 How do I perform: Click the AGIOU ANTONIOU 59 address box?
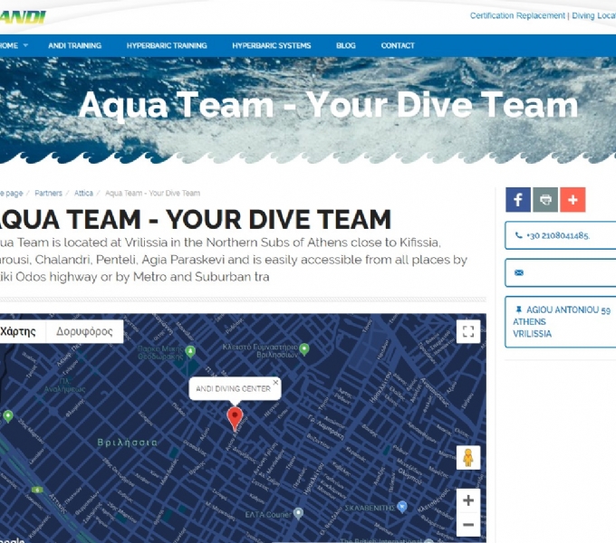click(x=561, y=321)
